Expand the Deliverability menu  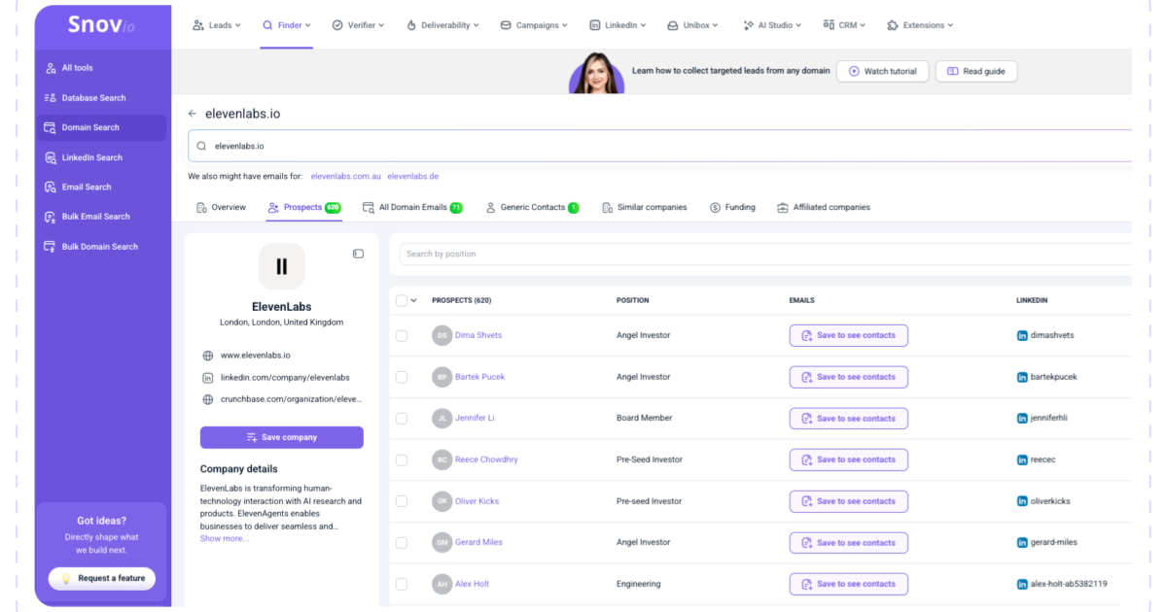[x=442, y=25]
